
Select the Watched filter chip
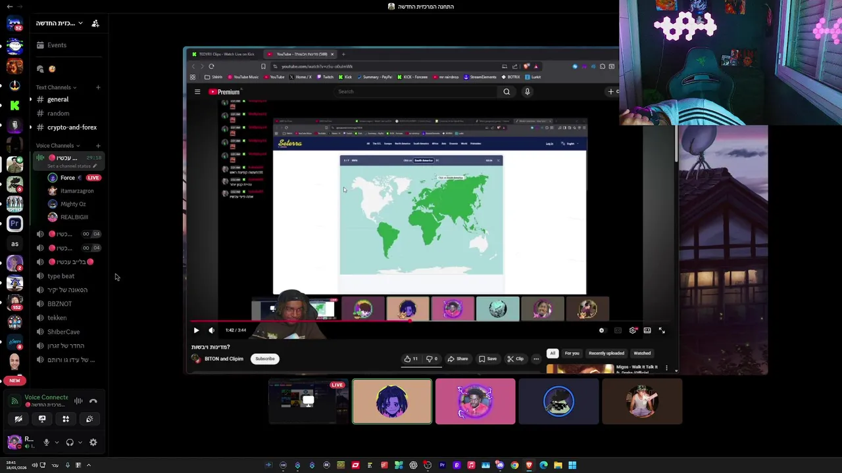642,353
